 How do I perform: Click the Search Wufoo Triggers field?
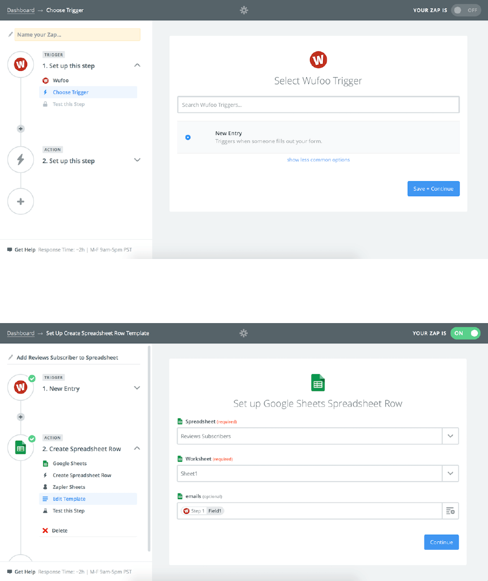click(318, 105)
